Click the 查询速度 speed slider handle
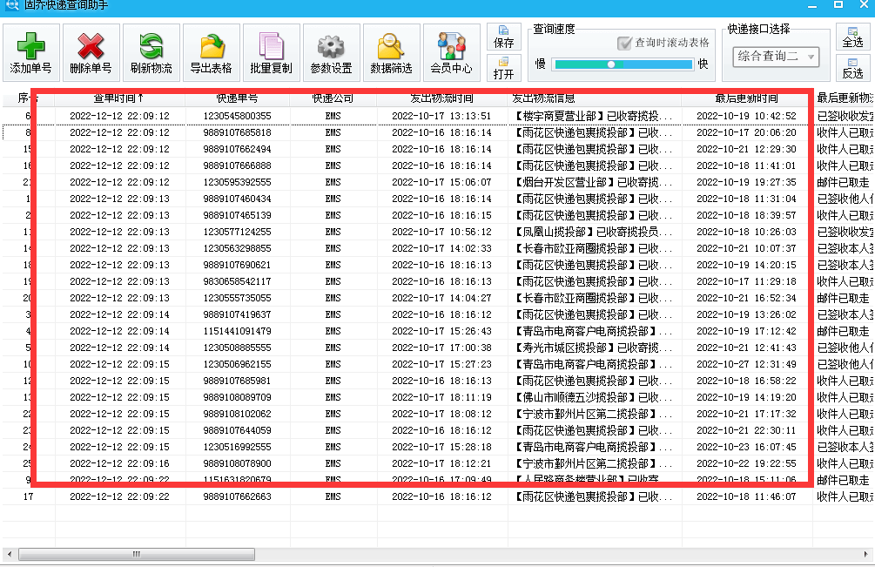 point(611,64)
